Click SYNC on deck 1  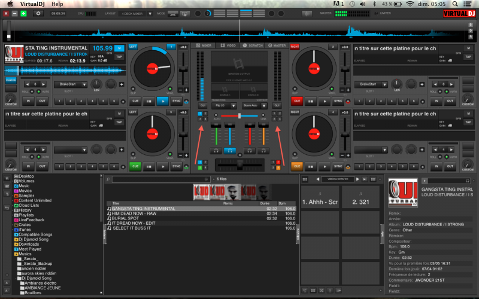(x=176, y=101)
